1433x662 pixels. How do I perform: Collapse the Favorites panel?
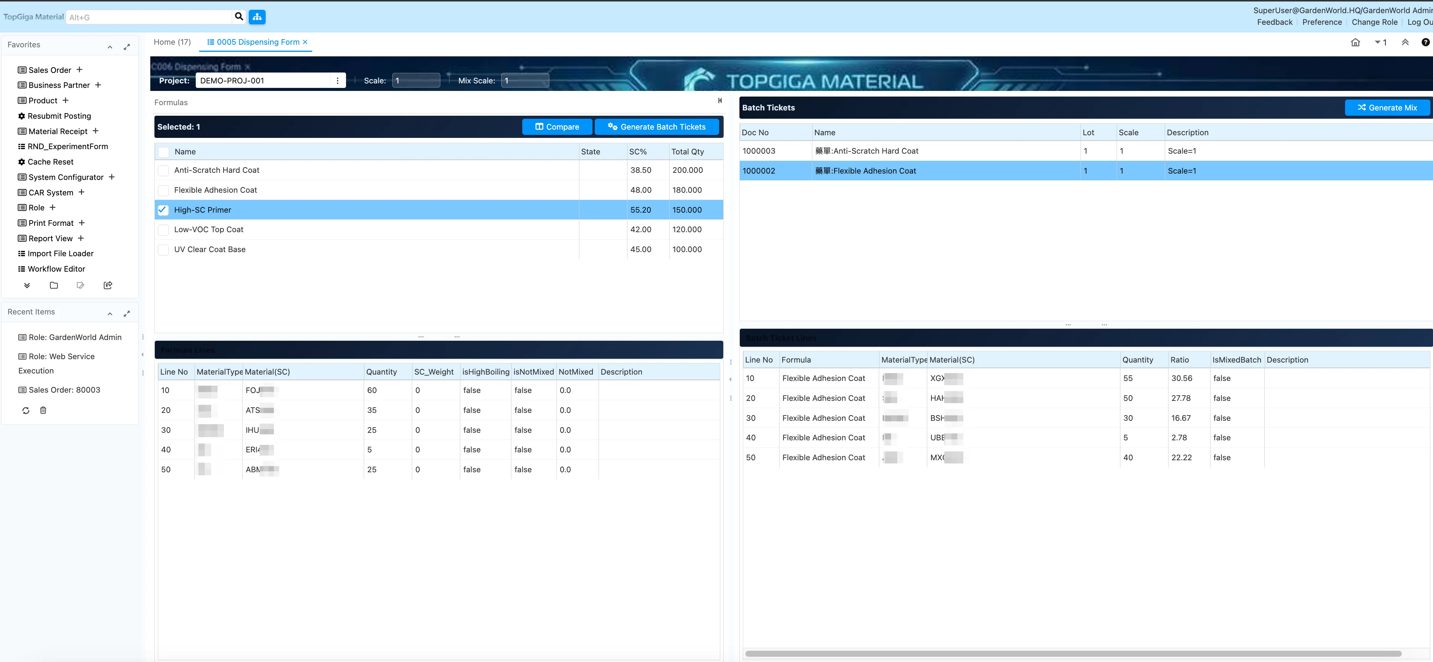pyautogui.click(x=110, y=47)
